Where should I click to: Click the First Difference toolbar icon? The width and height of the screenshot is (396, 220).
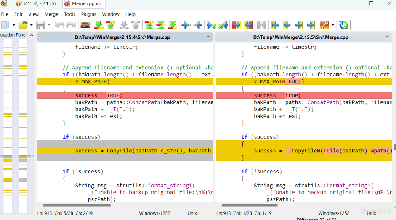[149, 25]
